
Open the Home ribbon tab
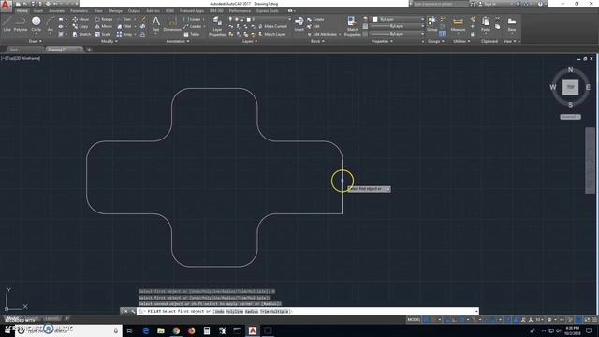[22, 10]
